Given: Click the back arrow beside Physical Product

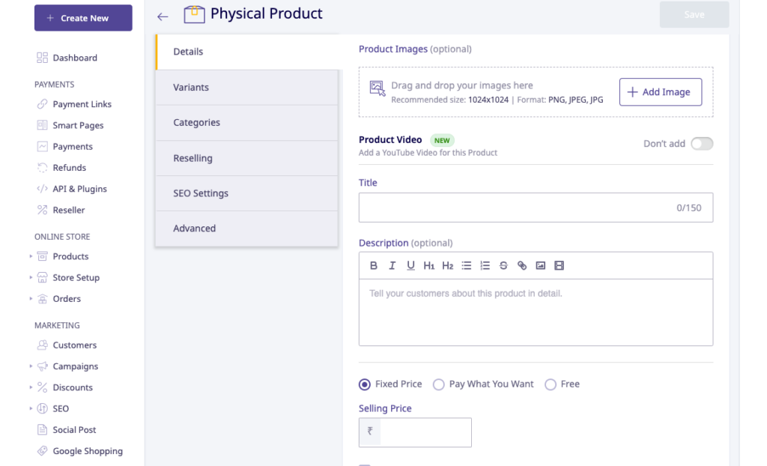Looking at the screenshot, I should click(x=163, y=16).
